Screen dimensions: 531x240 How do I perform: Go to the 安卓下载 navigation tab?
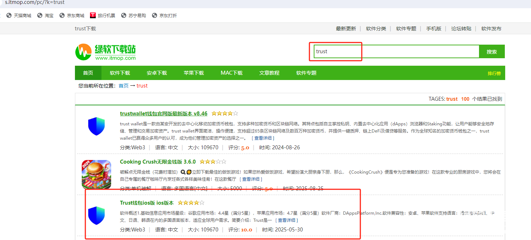coord(157,73)
